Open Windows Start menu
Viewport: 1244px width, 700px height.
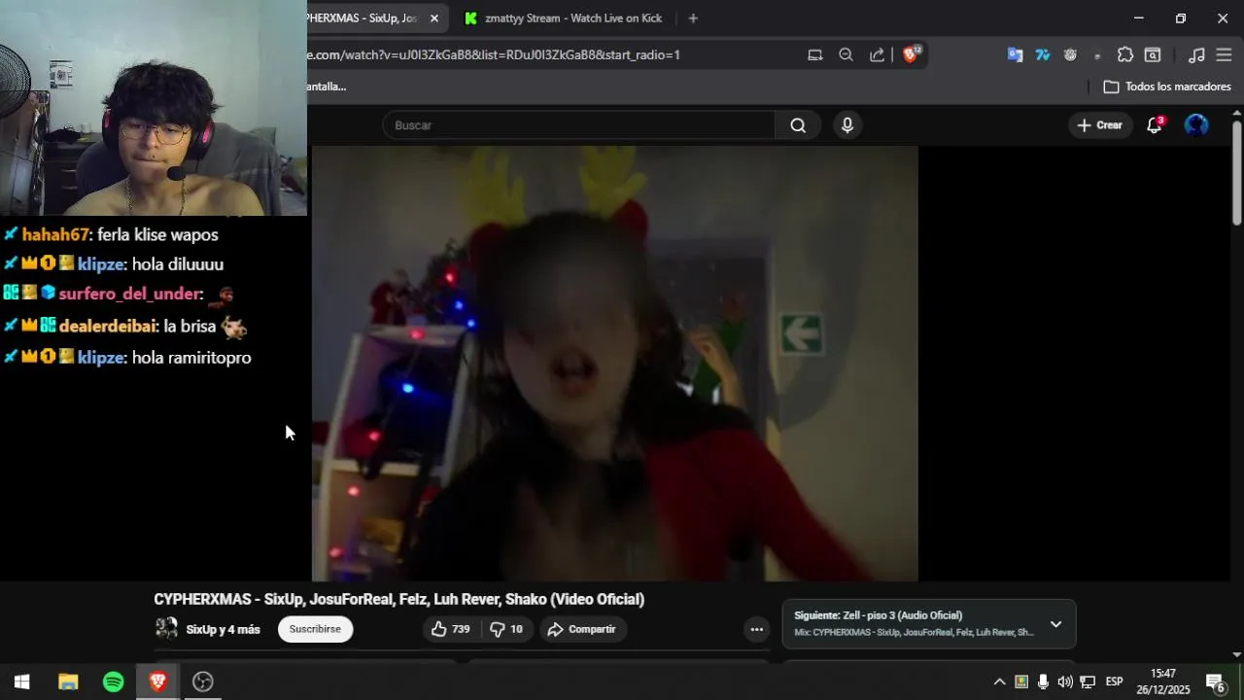[21, 682]
